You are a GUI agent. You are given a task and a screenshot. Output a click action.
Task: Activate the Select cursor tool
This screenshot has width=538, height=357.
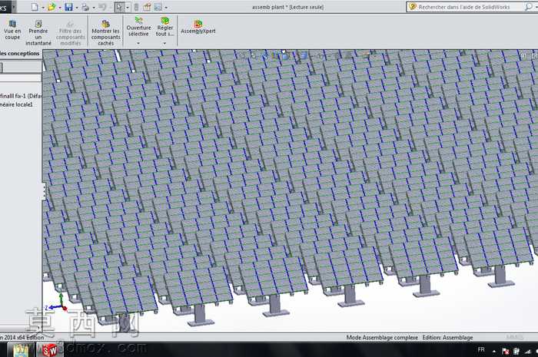[119, 7]
